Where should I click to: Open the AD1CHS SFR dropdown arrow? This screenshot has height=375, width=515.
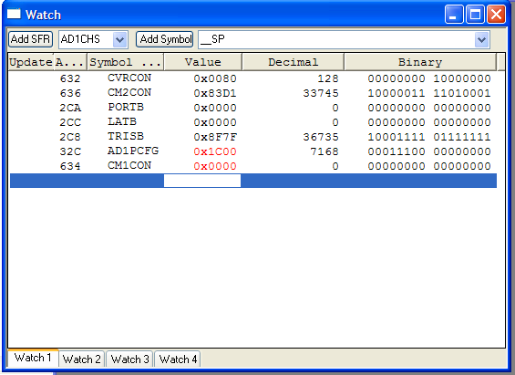pyautogui.click(x=120, y=40)
